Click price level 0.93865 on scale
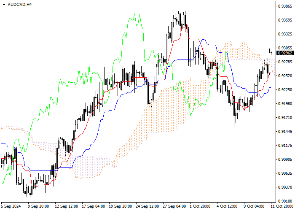 coord(285,6)
